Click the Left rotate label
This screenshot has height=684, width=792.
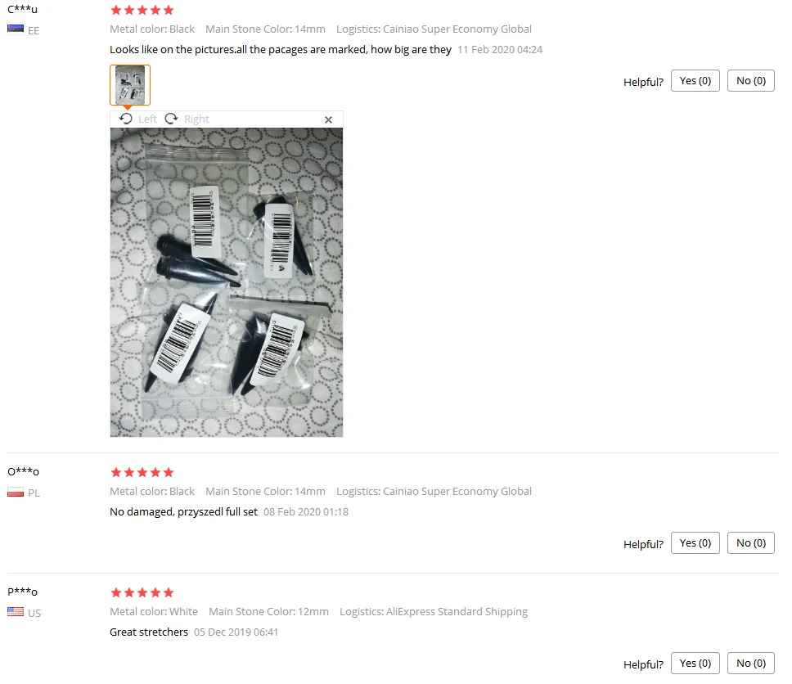point(147,119)
